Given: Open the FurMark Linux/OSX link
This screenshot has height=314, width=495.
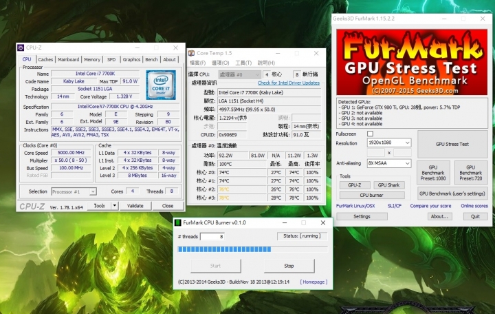Looking at the screenshot, I should point(355,206).
